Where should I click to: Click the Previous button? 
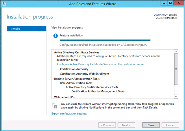(107, 125)
